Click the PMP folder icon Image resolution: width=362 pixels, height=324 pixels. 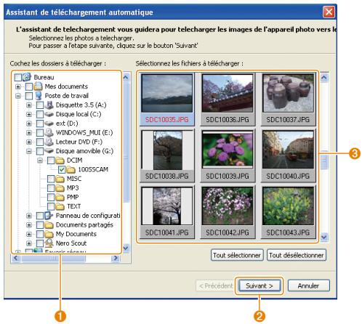point(60,197)
